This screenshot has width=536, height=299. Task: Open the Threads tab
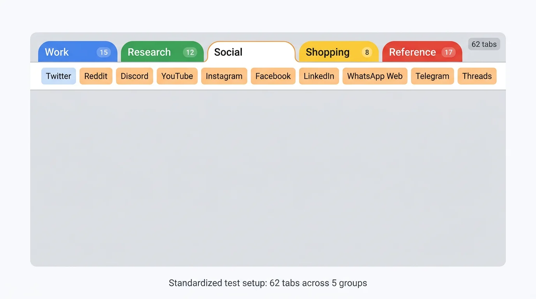click(477, 76)
